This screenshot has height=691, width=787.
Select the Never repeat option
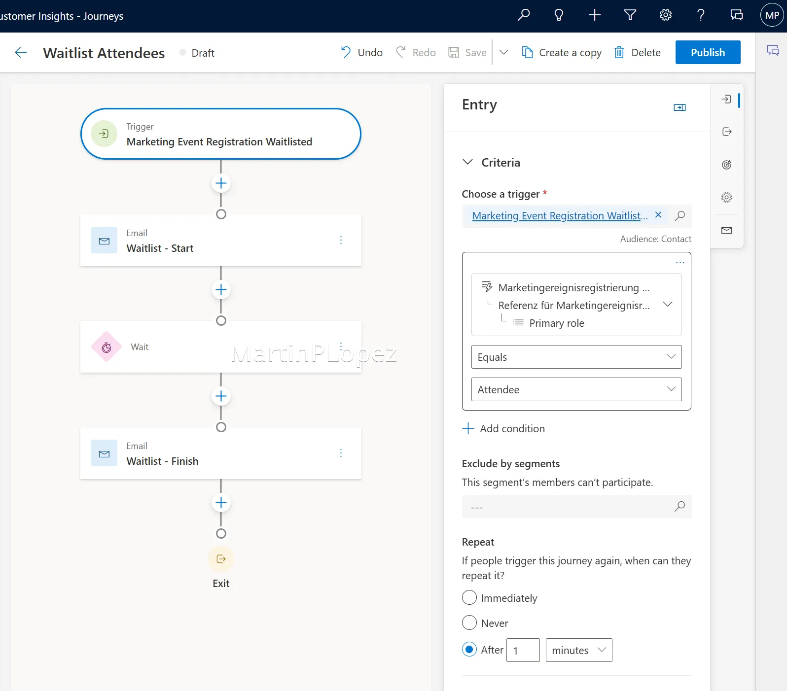(x=469, y=622)
